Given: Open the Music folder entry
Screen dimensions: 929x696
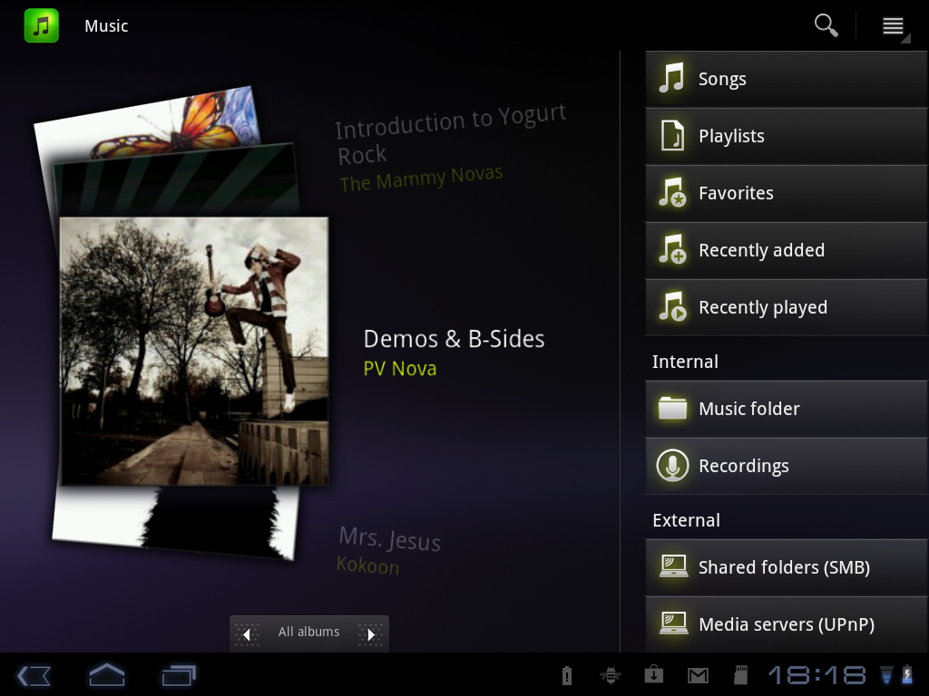Looking at the screenshot, I should tap(787, 409).
